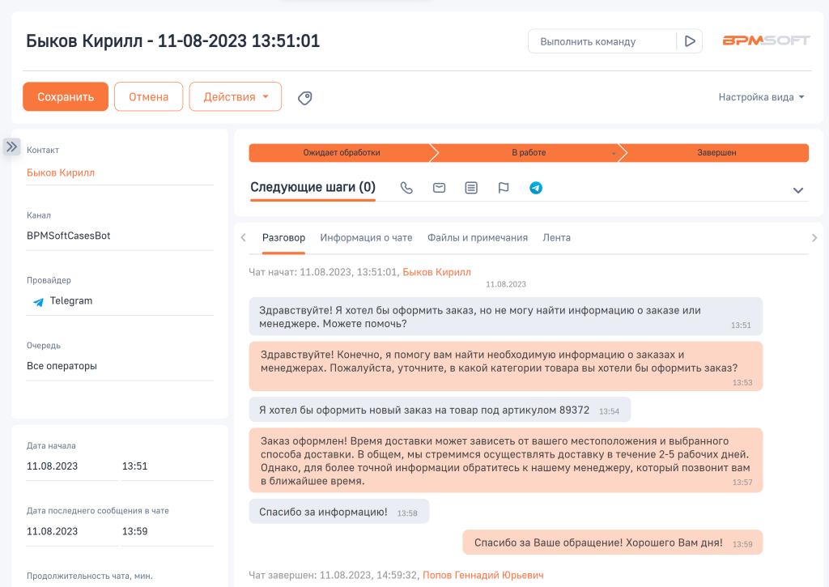Click the task list icon
The height and width of the screenshot is (587, 829).
click(471, 188)
